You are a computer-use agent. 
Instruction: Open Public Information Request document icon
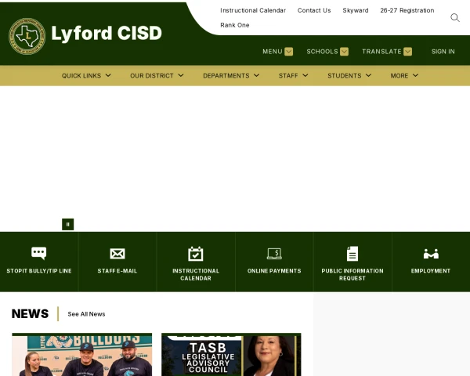(352, 254)
